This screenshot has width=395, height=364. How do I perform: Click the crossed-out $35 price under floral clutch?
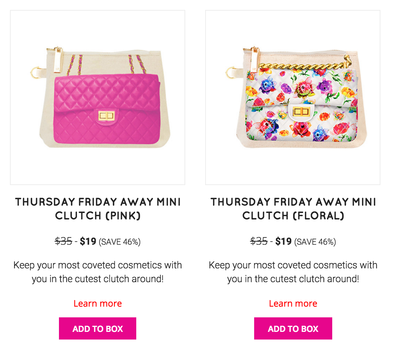259,241
